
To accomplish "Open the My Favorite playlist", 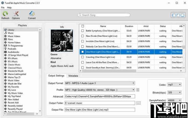I will click(13, 87).
